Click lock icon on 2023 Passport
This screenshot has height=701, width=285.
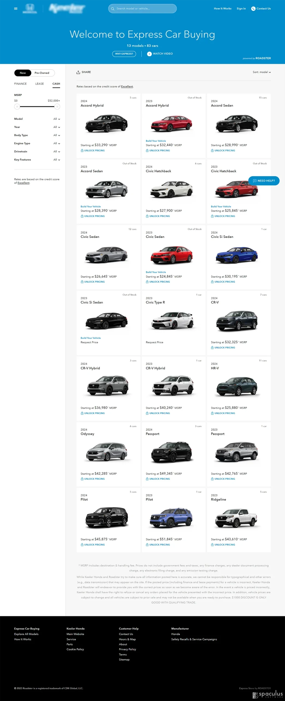[212, 479]
